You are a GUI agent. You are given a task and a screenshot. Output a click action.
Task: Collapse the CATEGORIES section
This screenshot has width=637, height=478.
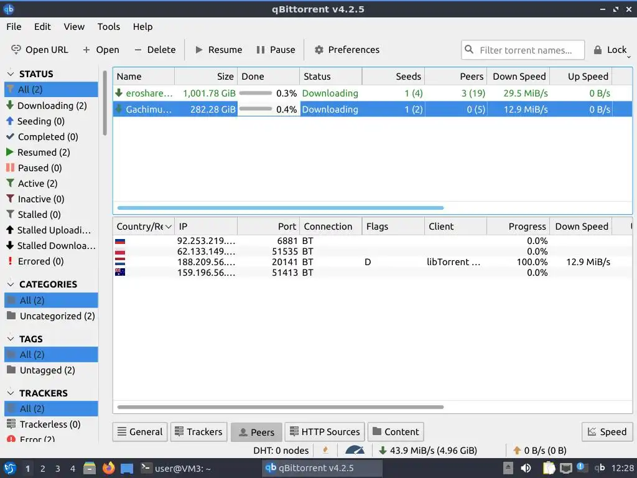pyautogui.click(x=11, y=284)
